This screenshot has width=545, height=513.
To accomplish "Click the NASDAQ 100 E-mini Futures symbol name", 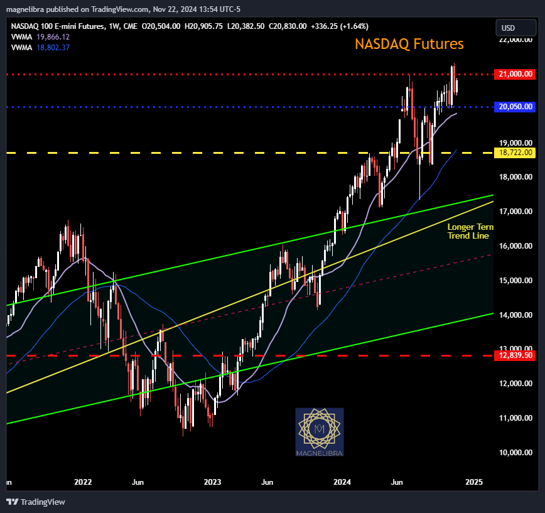I will click(x=57, y=26).
